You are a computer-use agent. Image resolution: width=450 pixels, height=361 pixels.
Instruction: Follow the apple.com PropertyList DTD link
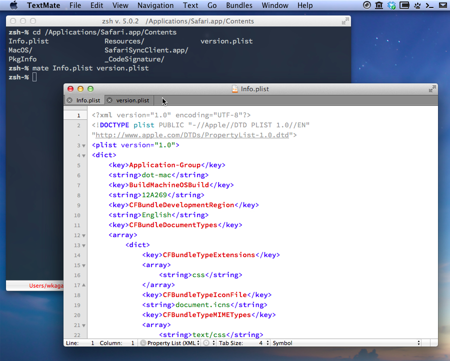[x=192, y=135]
